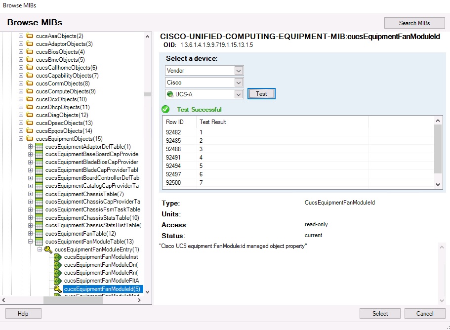
Task: Click folder icon of cucsComputeObjects(9)
Action: 30,91
